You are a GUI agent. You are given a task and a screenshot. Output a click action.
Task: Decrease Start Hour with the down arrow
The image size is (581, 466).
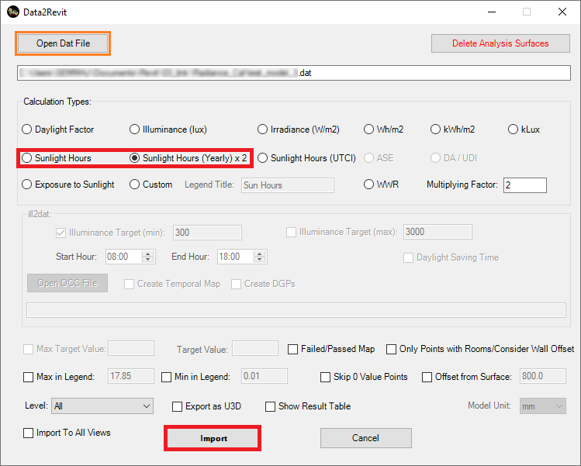148,259
